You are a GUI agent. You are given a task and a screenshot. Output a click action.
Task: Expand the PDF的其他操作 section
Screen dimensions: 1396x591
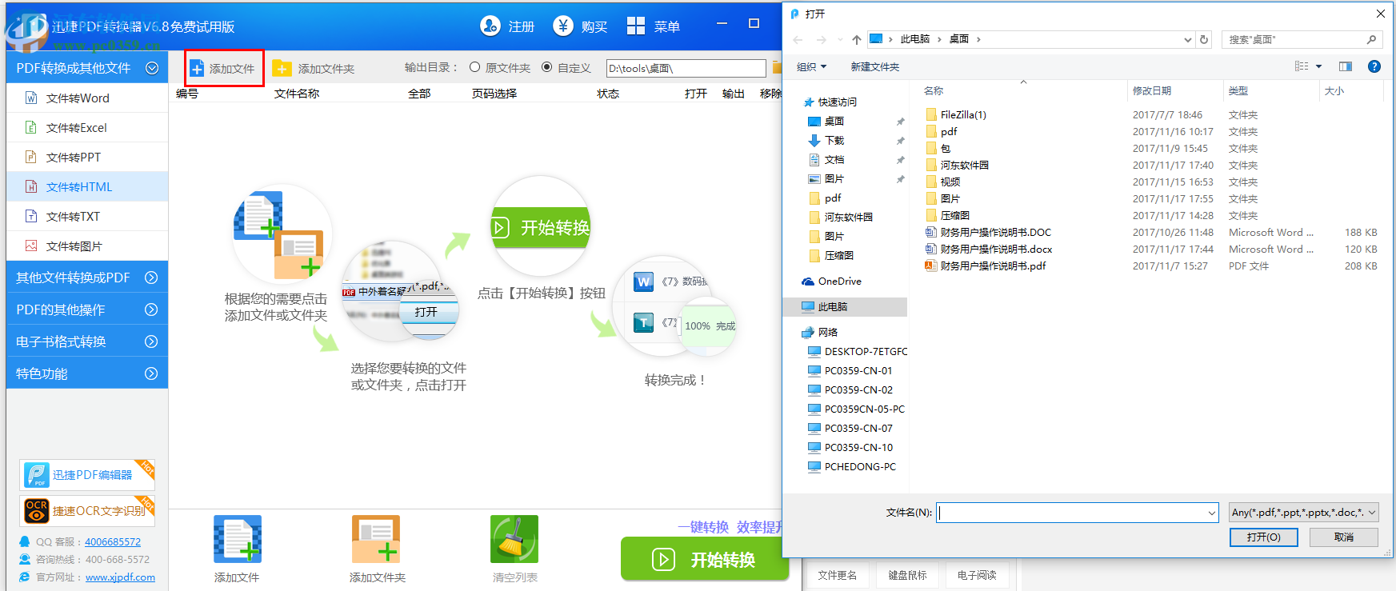[87, 309]
